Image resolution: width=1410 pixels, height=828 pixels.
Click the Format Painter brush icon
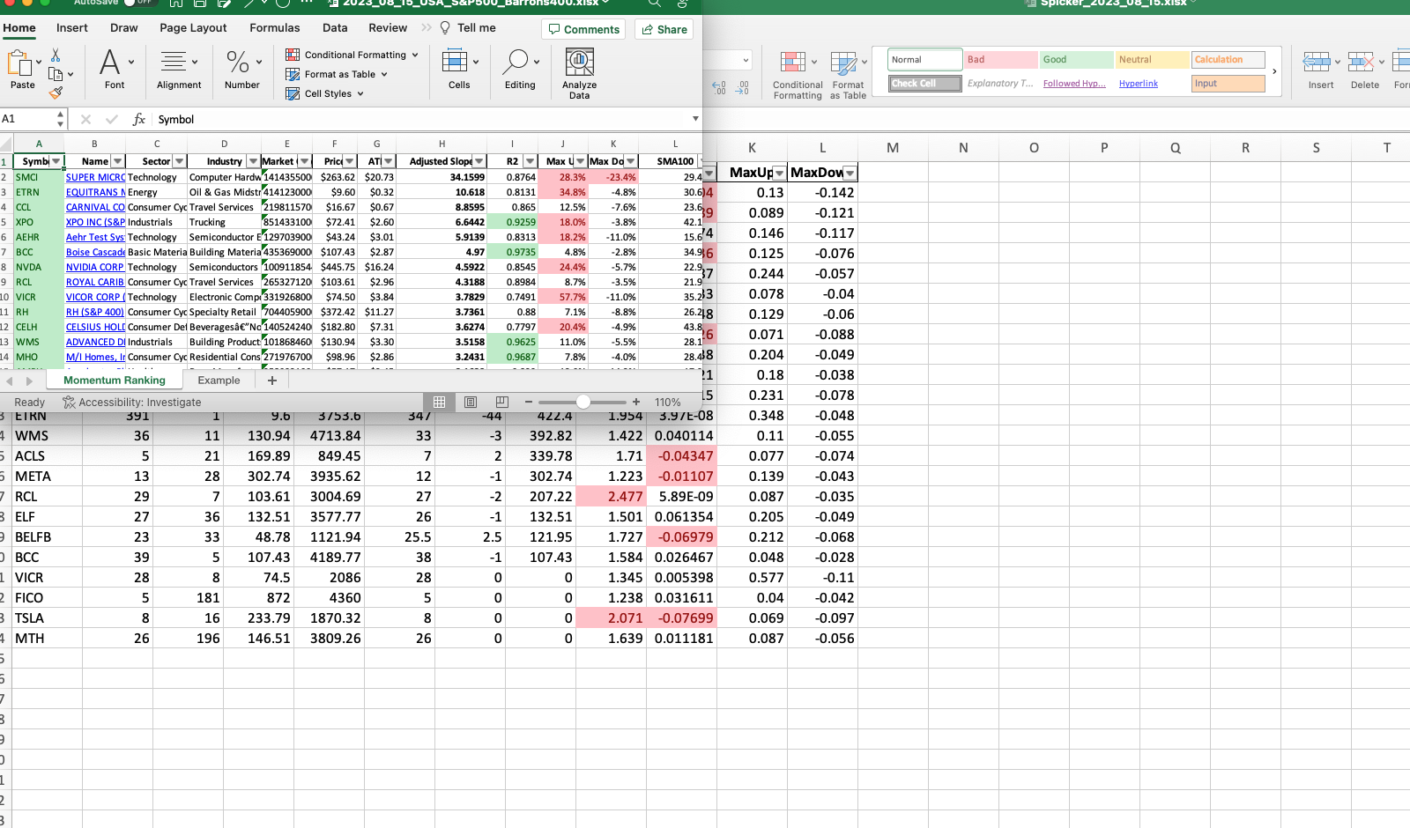56,92
